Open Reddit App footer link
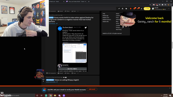173x97 pixels. click(x=105, y=16)
